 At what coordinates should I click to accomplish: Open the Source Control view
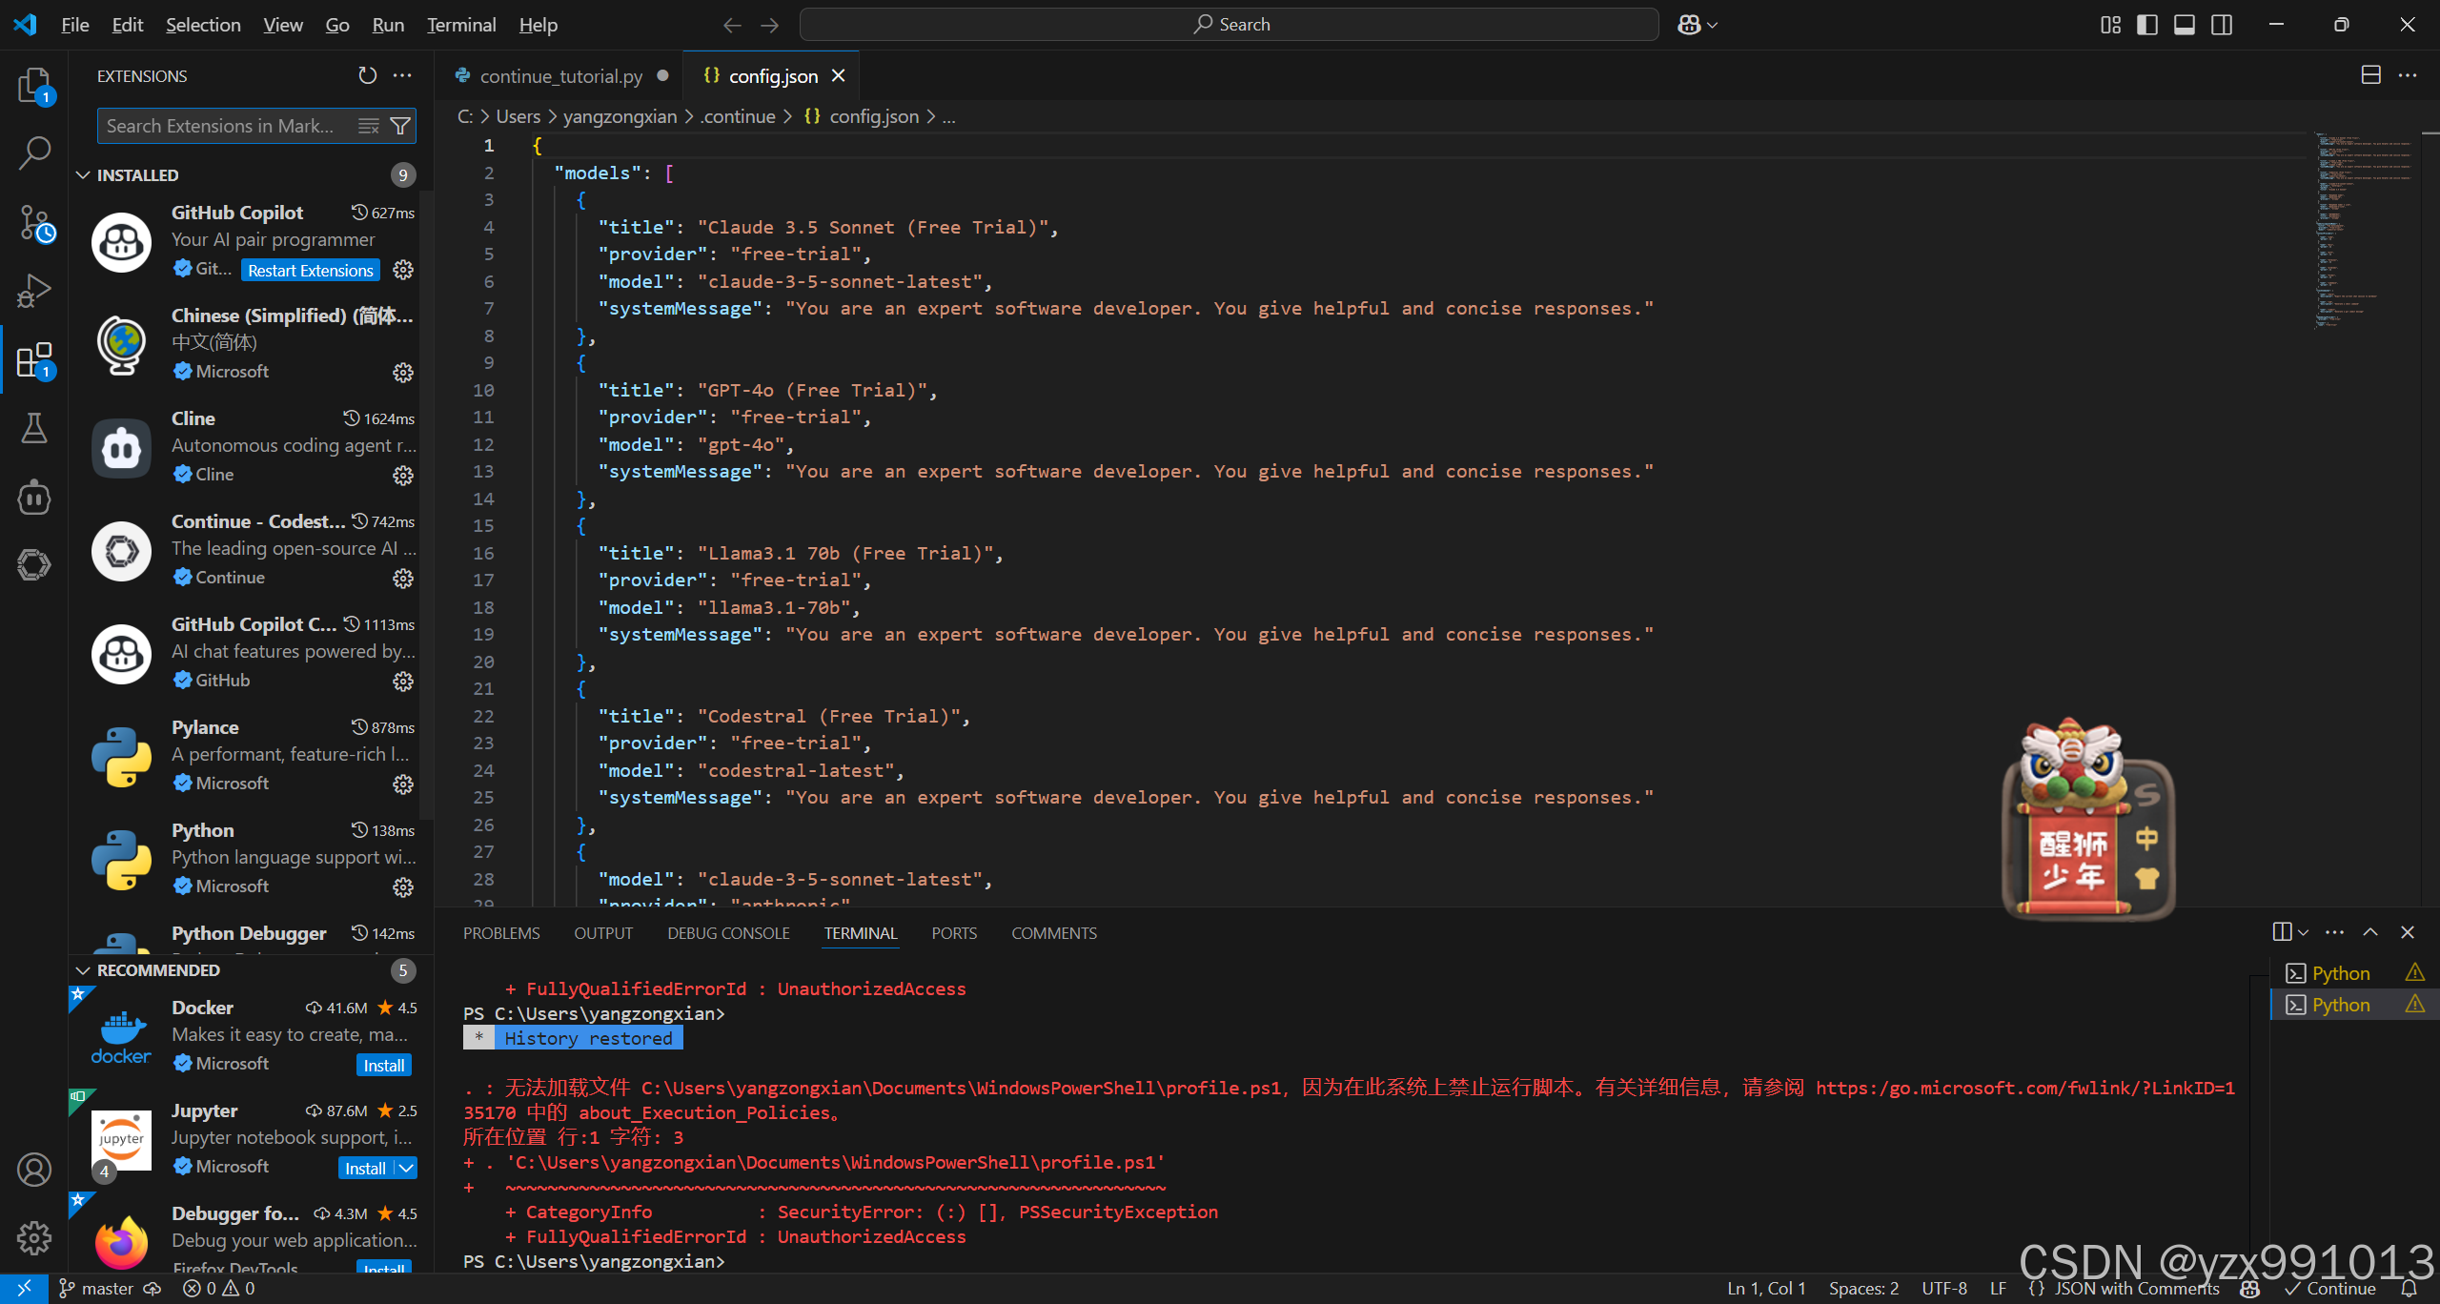(x=34, y=221)
